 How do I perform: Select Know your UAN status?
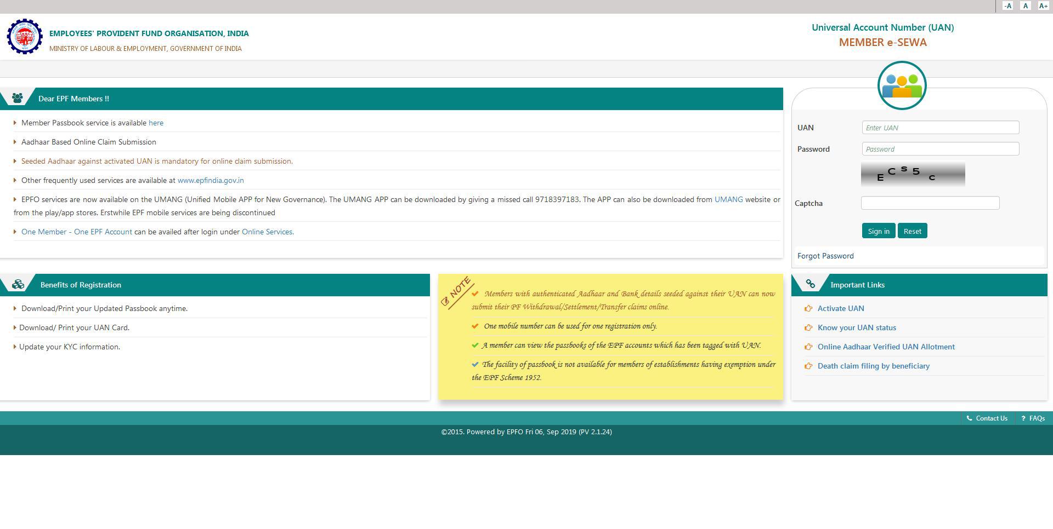point(856,327)
